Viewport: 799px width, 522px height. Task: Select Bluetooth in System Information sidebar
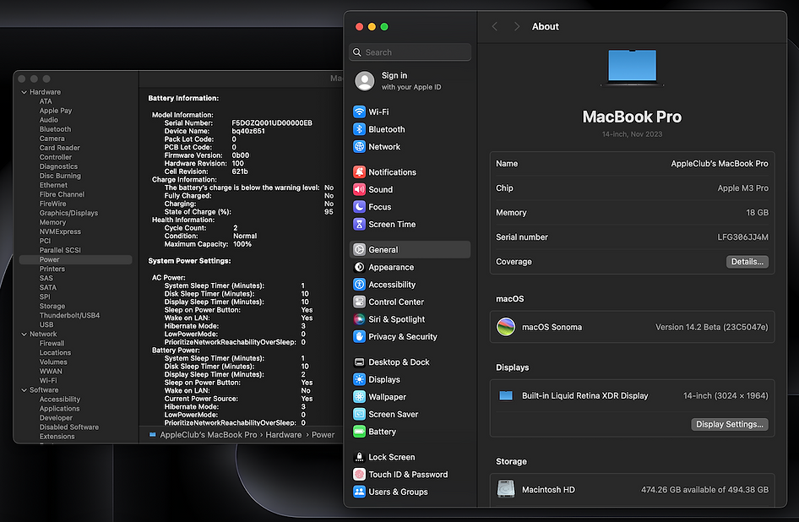(x=55, y=129)
